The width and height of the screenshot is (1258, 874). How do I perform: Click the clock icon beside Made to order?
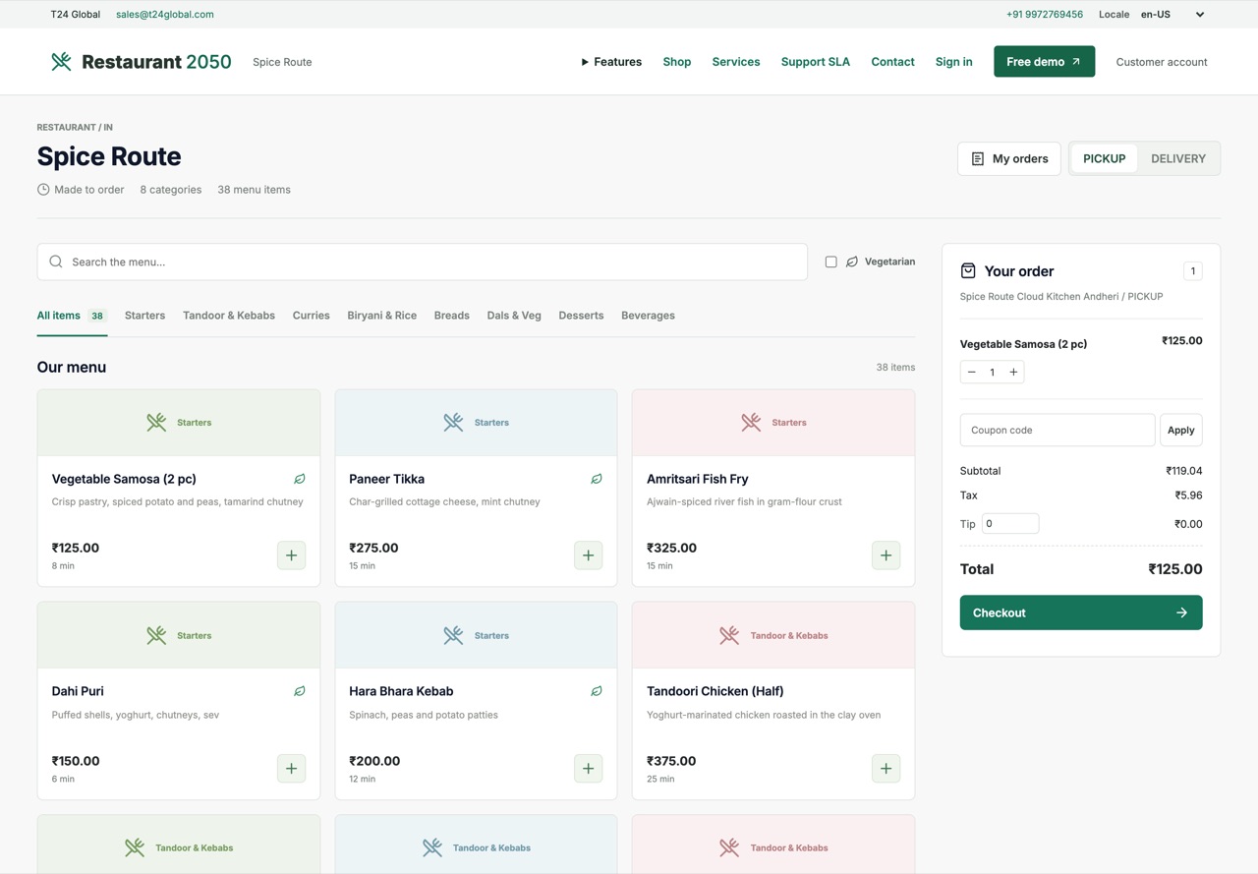[x=43, y=190]
